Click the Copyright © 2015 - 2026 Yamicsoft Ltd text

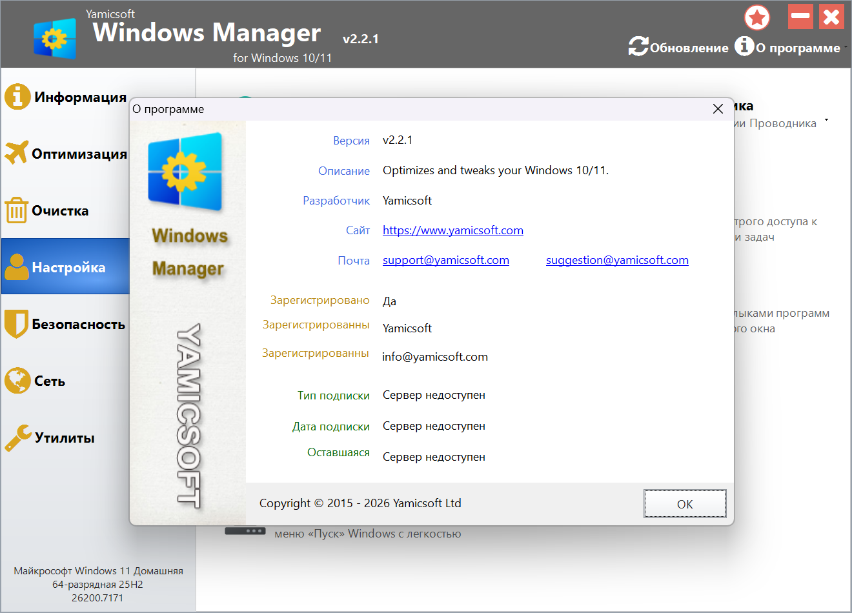coord(360,503)
